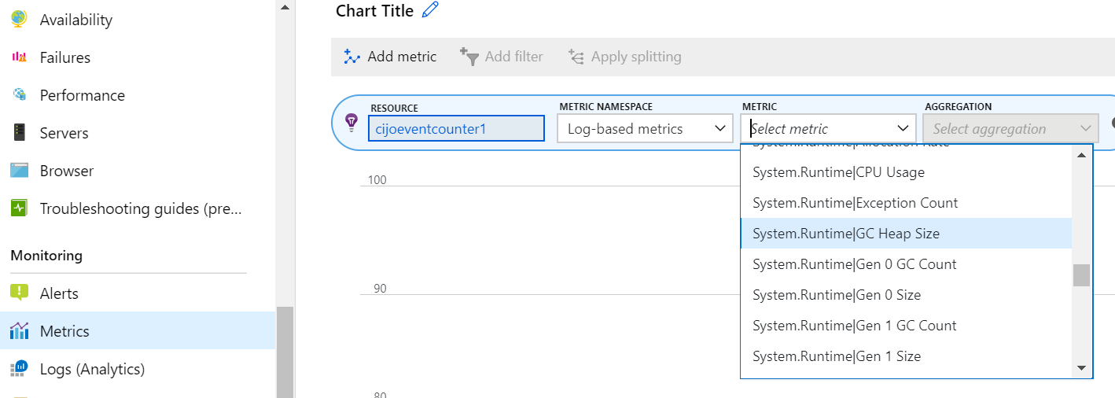The height and width of the screenshot is (398, 1115).
Task: Pick System.Runtime|Gen 0 GC Count option
Action: (854, 264)
